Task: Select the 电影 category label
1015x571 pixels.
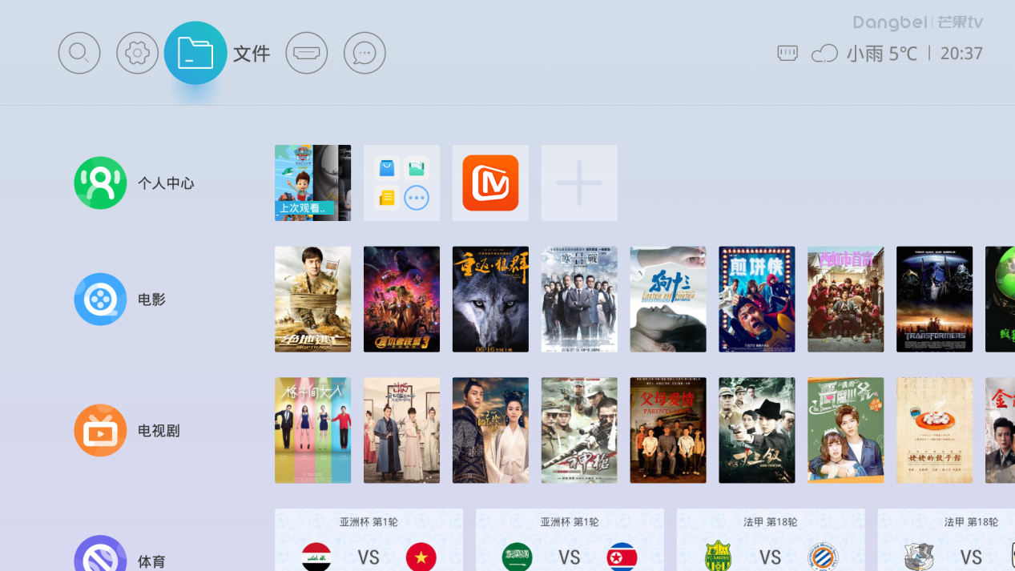Action: (151, 300)
